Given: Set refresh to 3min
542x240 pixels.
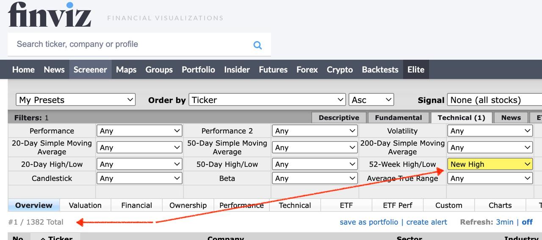Looking at the screenshot, I should pos(504,222).
